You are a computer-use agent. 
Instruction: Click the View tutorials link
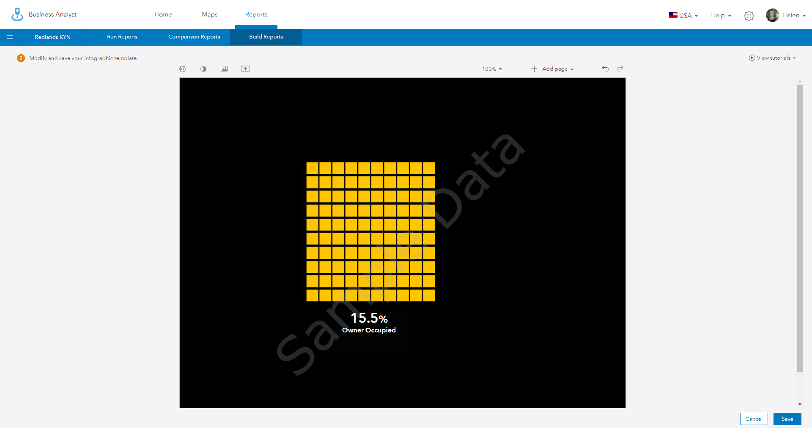click(774, 58)
